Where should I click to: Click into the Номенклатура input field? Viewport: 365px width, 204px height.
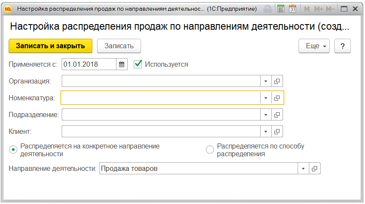(160, 98)
